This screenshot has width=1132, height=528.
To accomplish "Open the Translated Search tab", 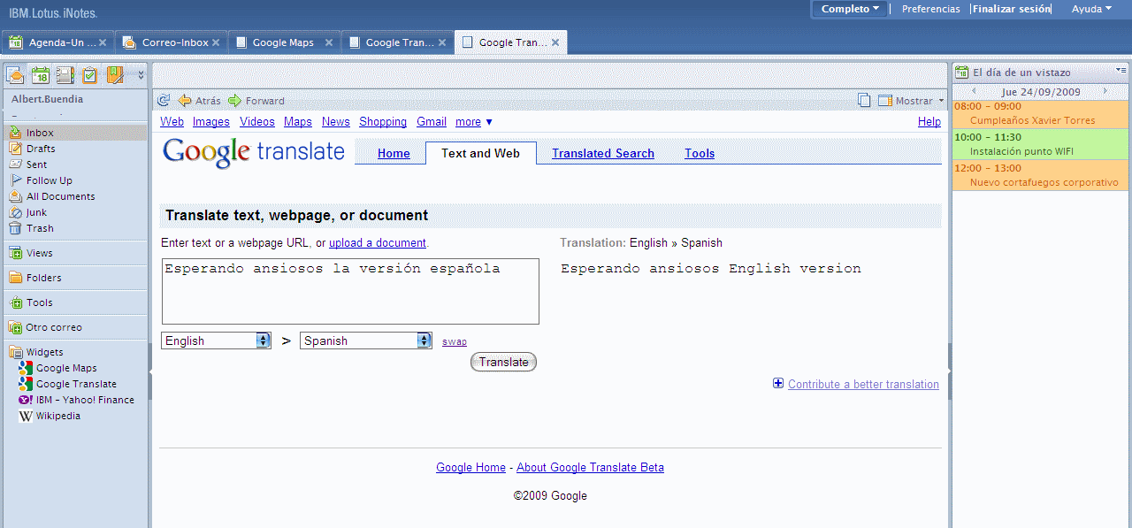I will [x=603, y=153].
